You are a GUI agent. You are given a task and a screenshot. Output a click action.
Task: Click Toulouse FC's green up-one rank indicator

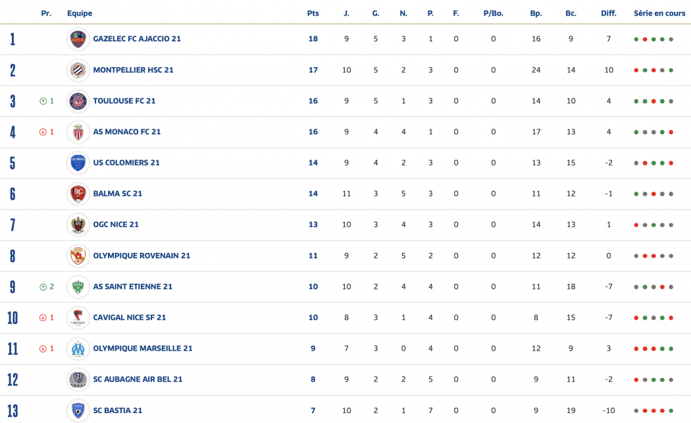tap(46, 101)
